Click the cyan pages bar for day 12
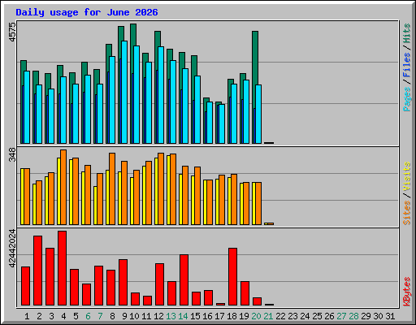The image size is (416, 325). pos(161,95)
